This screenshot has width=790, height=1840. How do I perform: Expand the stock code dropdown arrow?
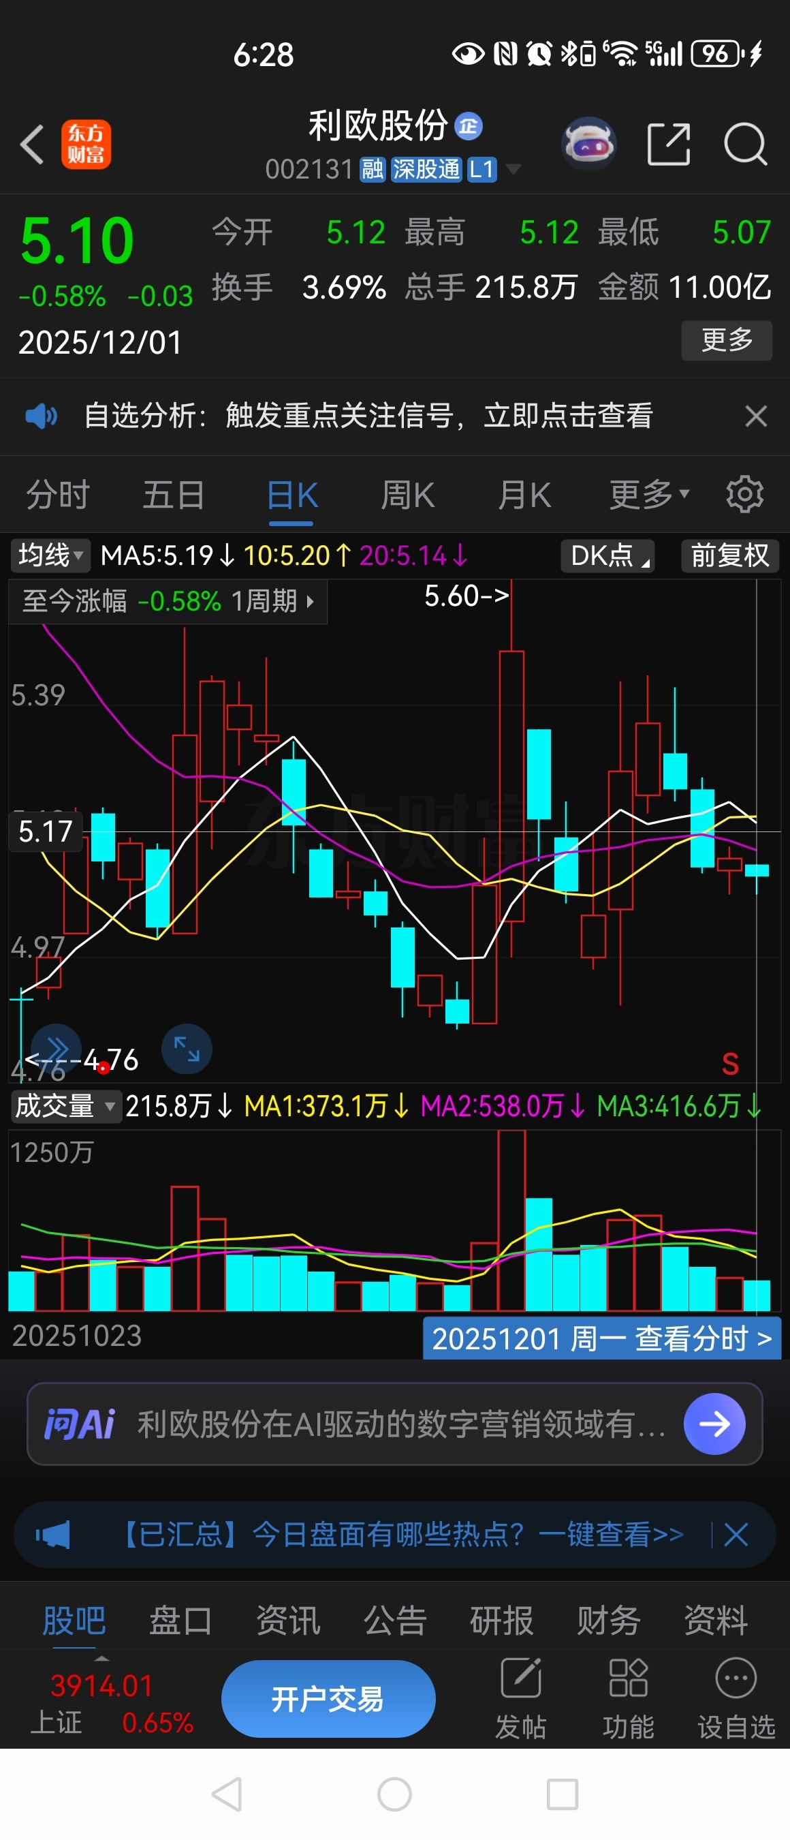coord(513,170)
